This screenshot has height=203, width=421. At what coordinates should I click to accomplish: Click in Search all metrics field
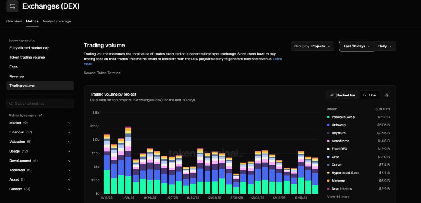point(40,103)
